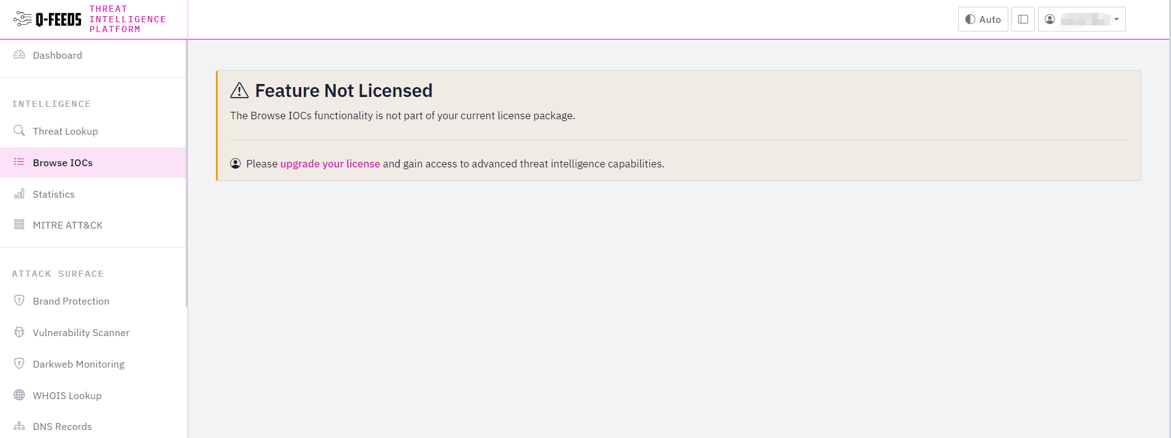Click the Brand Protection shield icon
1171x438 pixels.
19,300
